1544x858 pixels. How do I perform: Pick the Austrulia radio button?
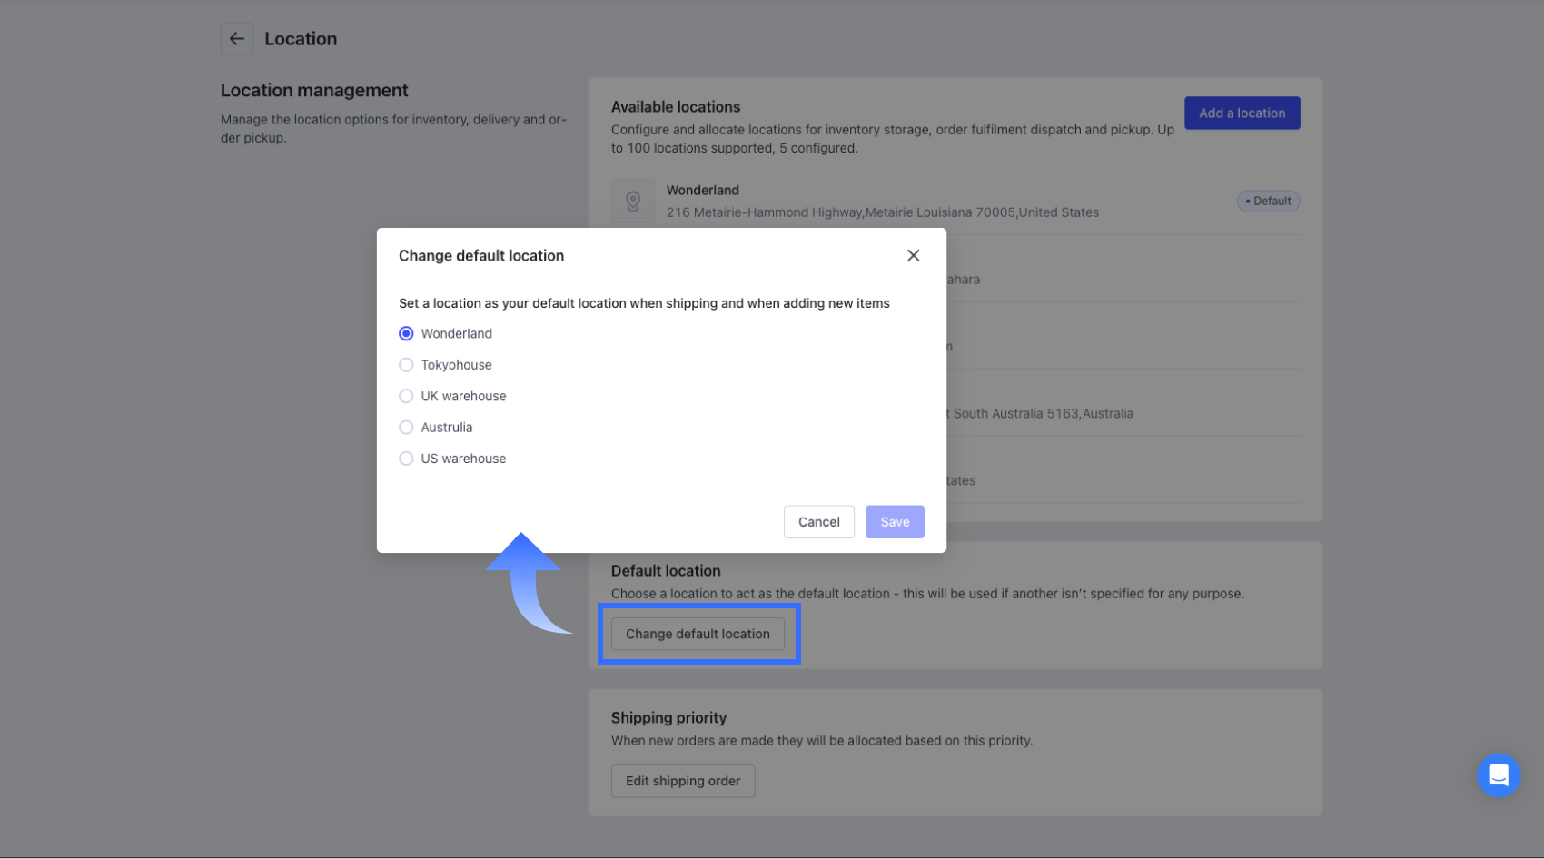(x=406, y=428)
